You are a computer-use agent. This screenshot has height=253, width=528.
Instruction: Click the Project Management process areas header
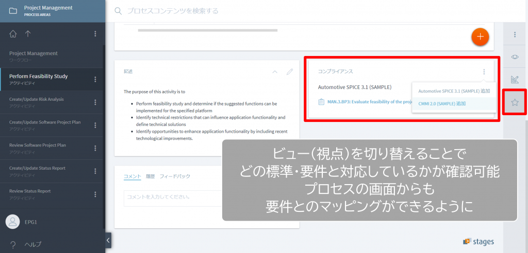(52, 11)
